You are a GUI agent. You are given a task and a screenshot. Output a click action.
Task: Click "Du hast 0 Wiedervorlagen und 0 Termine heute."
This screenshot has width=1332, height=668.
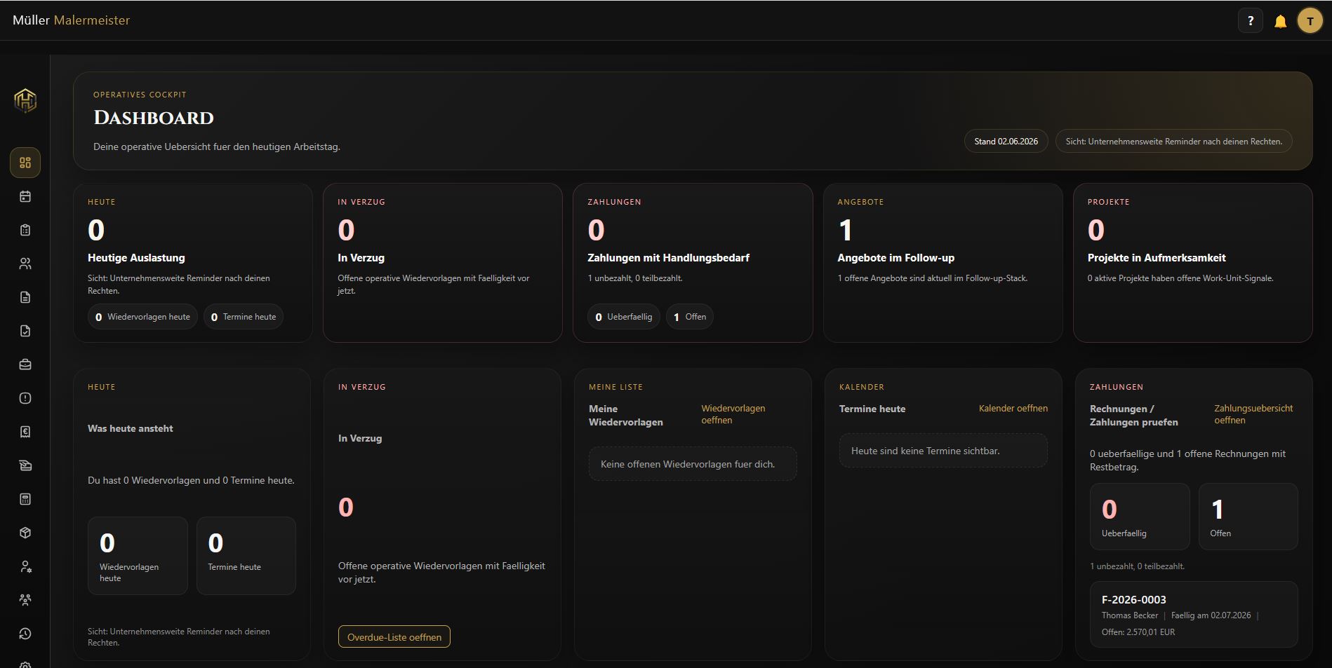click(191, 480)
